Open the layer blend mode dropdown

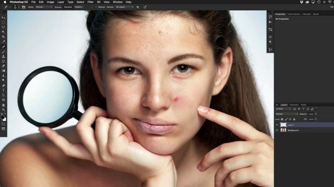click(287, 114)
